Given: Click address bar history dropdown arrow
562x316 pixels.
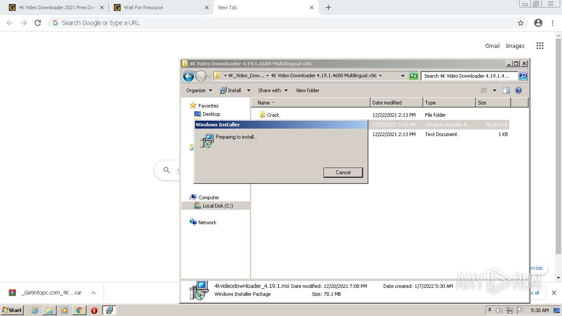Looking at the screenshot, I should pyautogui.click(x=403, y=76).
